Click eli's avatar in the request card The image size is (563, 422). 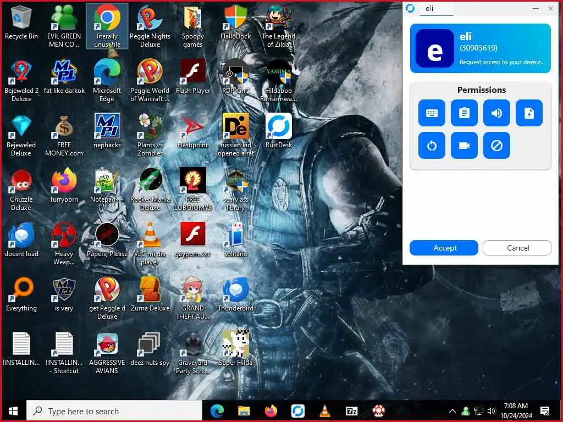pos(434,48)
